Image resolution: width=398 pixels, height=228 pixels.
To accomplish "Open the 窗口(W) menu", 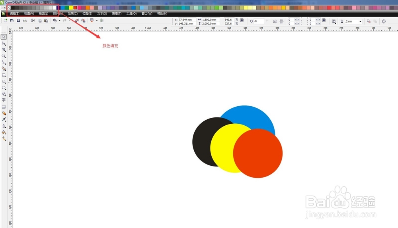I will (x=147, y=13).
